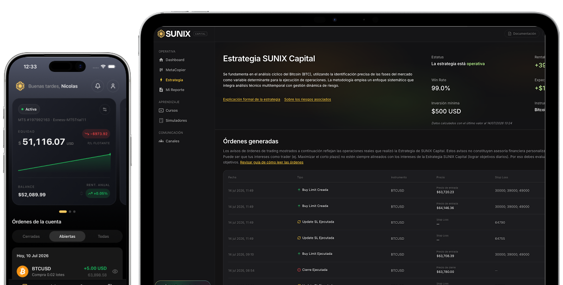
Task: Click red icon on Cierre Ejecutada row
Action: (x=299, y=270)
